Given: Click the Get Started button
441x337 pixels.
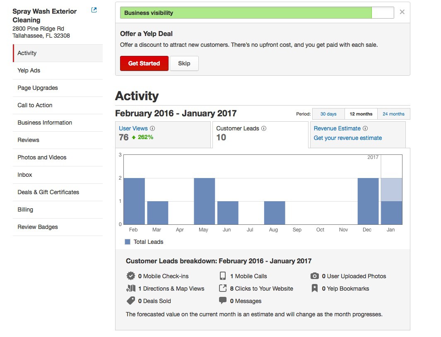Looking at the screenshot, I should [144, 63].
